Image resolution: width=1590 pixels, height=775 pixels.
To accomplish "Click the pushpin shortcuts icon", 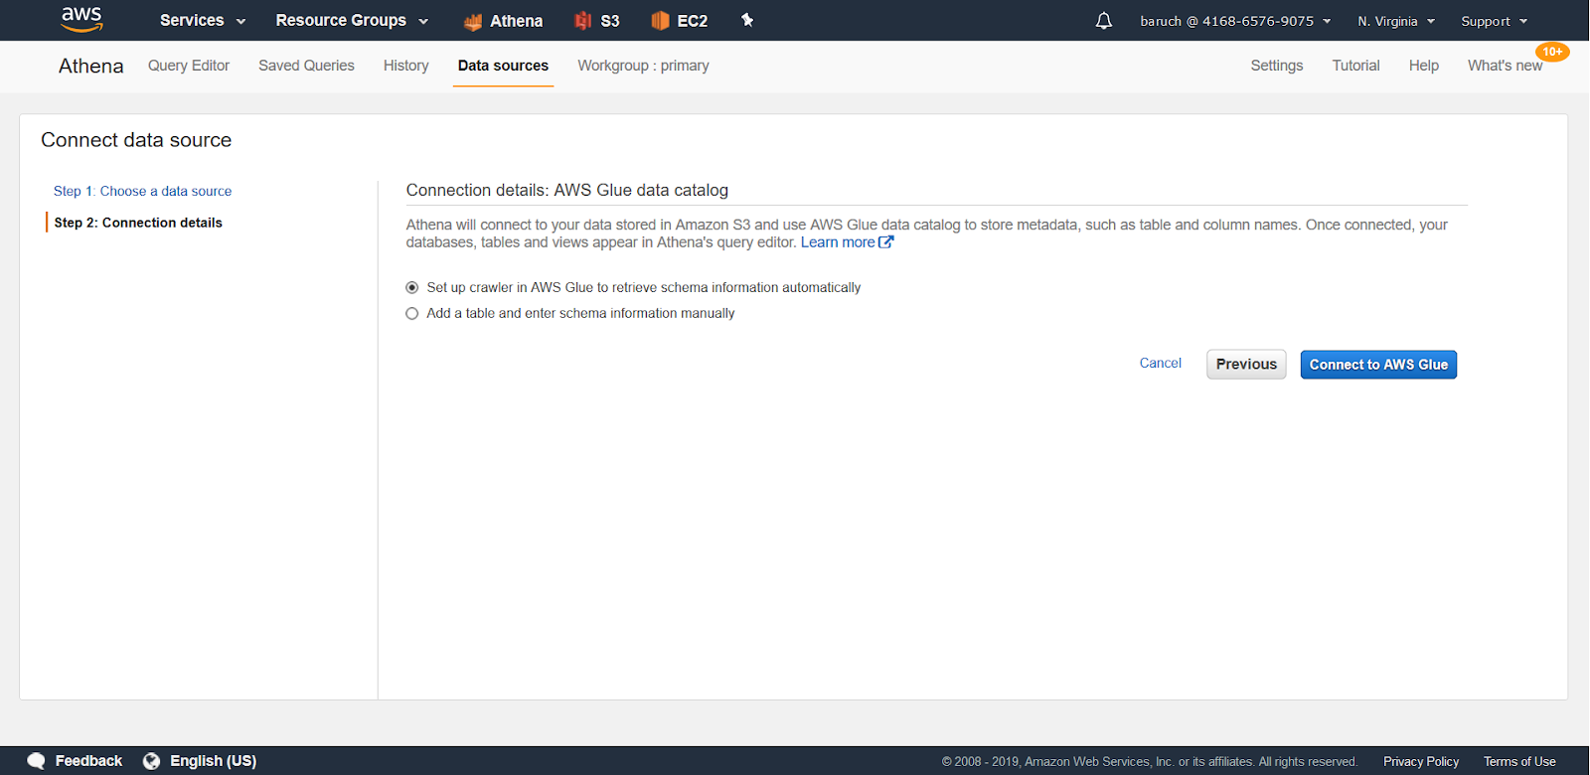I will [x=747, y=20].
